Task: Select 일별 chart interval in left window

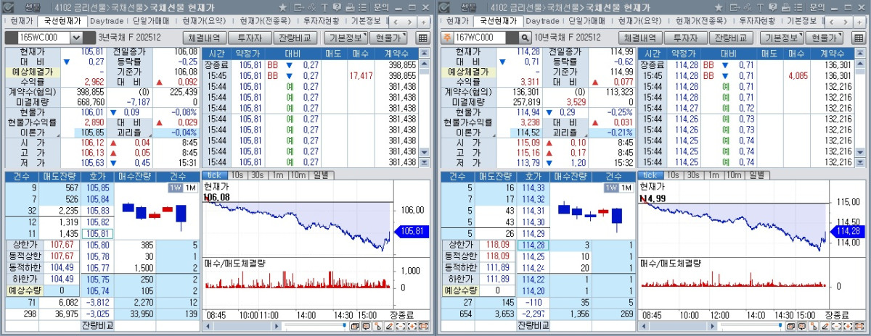Action: coord(320,175)
